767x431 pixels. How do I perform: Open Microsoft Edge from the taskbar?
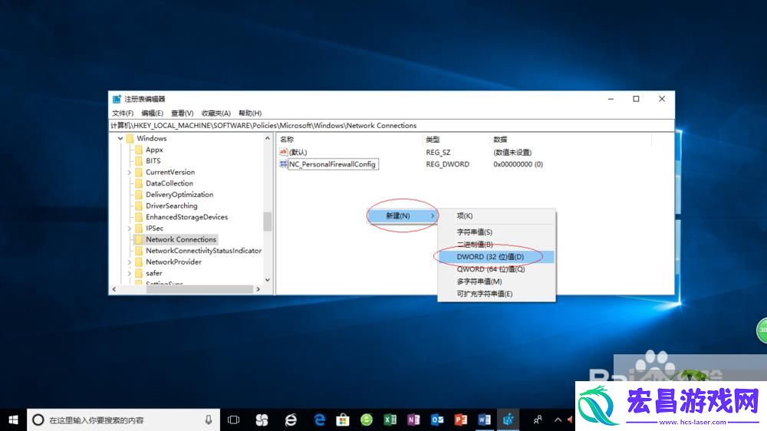319,419
